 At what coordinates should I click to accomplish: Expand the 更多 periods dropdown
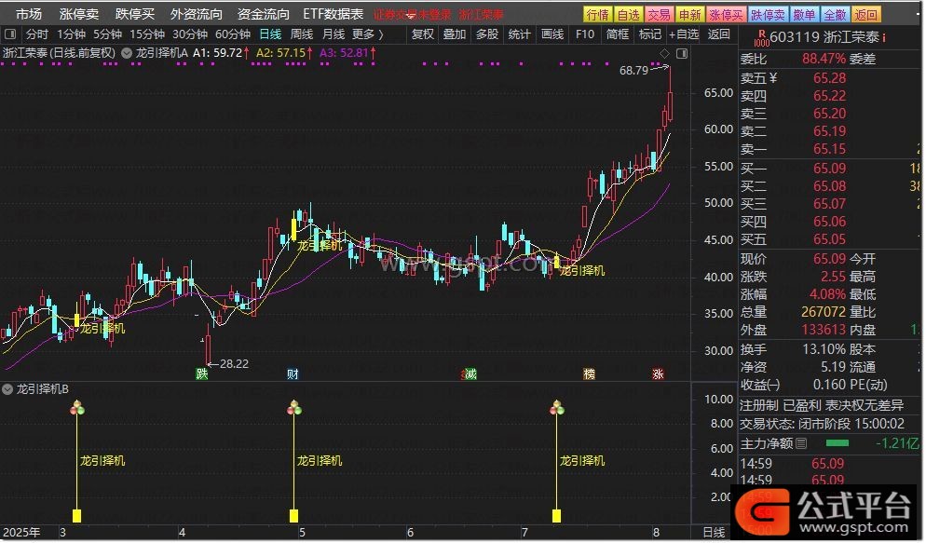coord(367,34)
